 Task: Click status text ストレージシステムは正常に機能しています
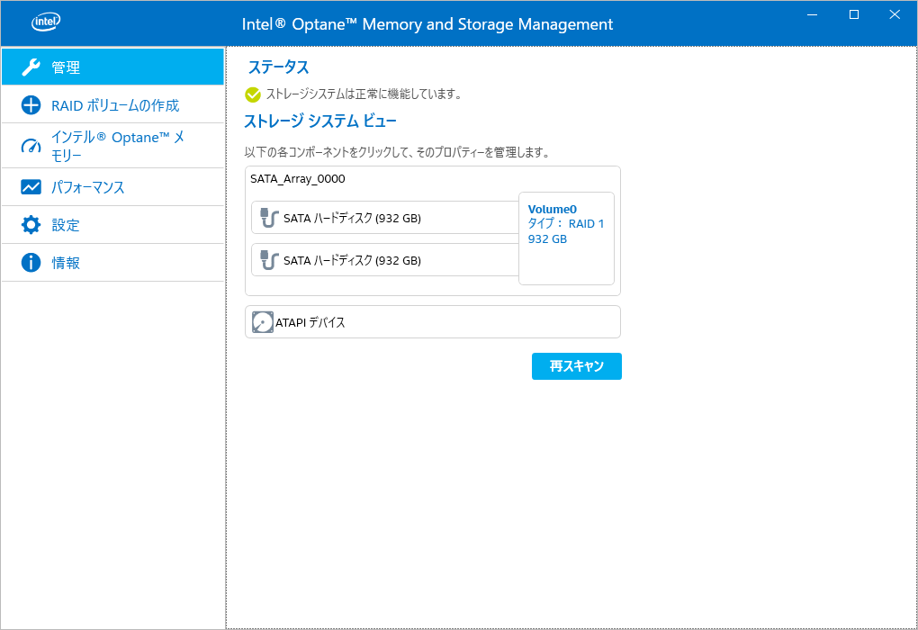point(364,94)
